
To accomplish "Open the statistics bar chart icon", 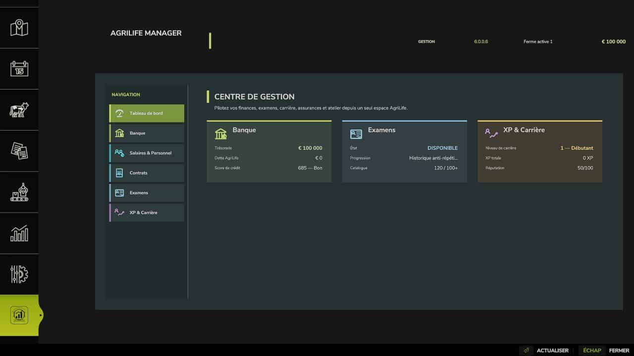I will pyautogui.click(x=19, y=233).
